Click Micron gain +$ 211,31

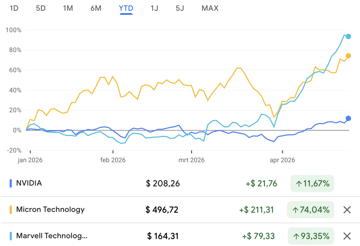(x=257, y=210)
